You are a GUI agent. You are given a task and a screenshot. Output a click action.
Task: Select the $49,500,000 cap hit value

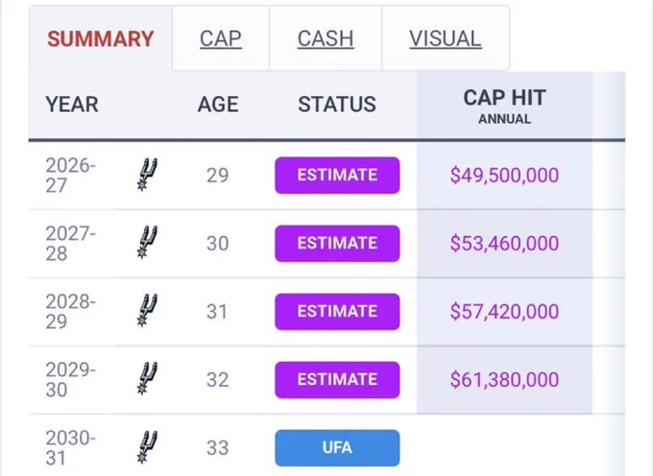point(504,176)
